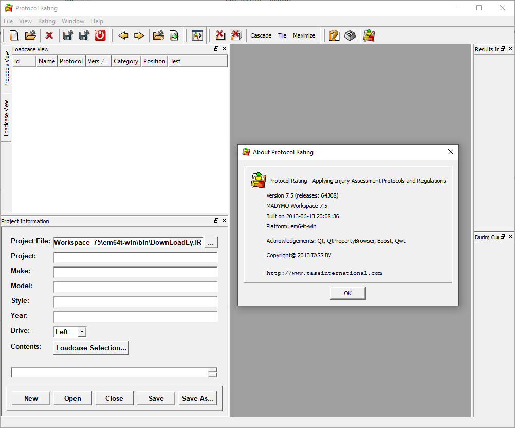Browse for project file with ... button

coord(211,243)
